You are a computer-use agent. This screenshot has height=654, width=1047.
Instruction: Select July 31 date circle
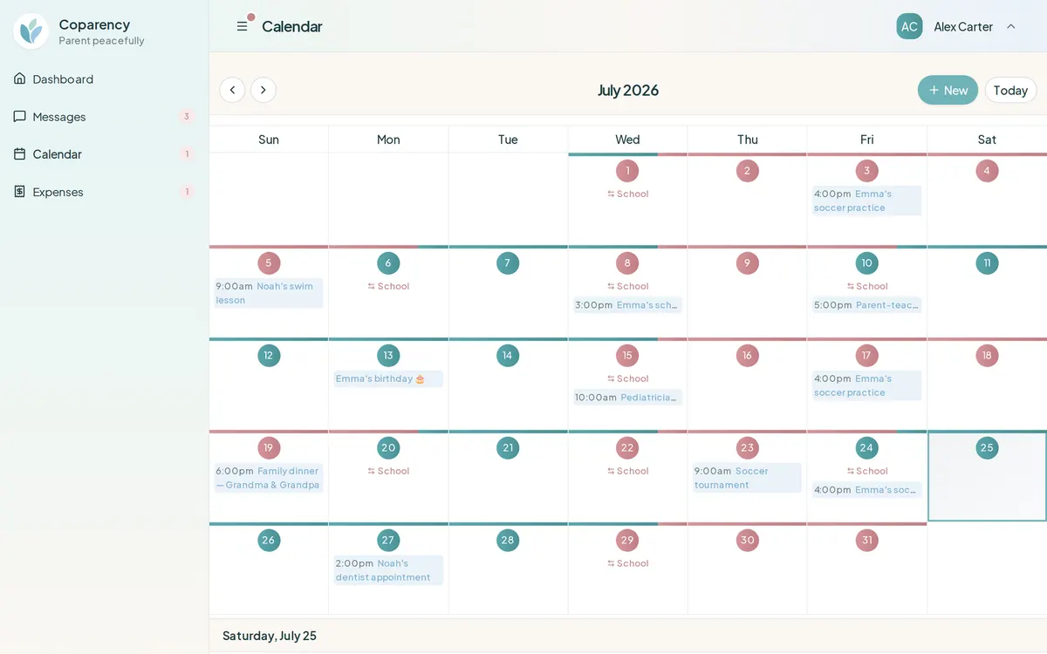click(x=866, y=541)
